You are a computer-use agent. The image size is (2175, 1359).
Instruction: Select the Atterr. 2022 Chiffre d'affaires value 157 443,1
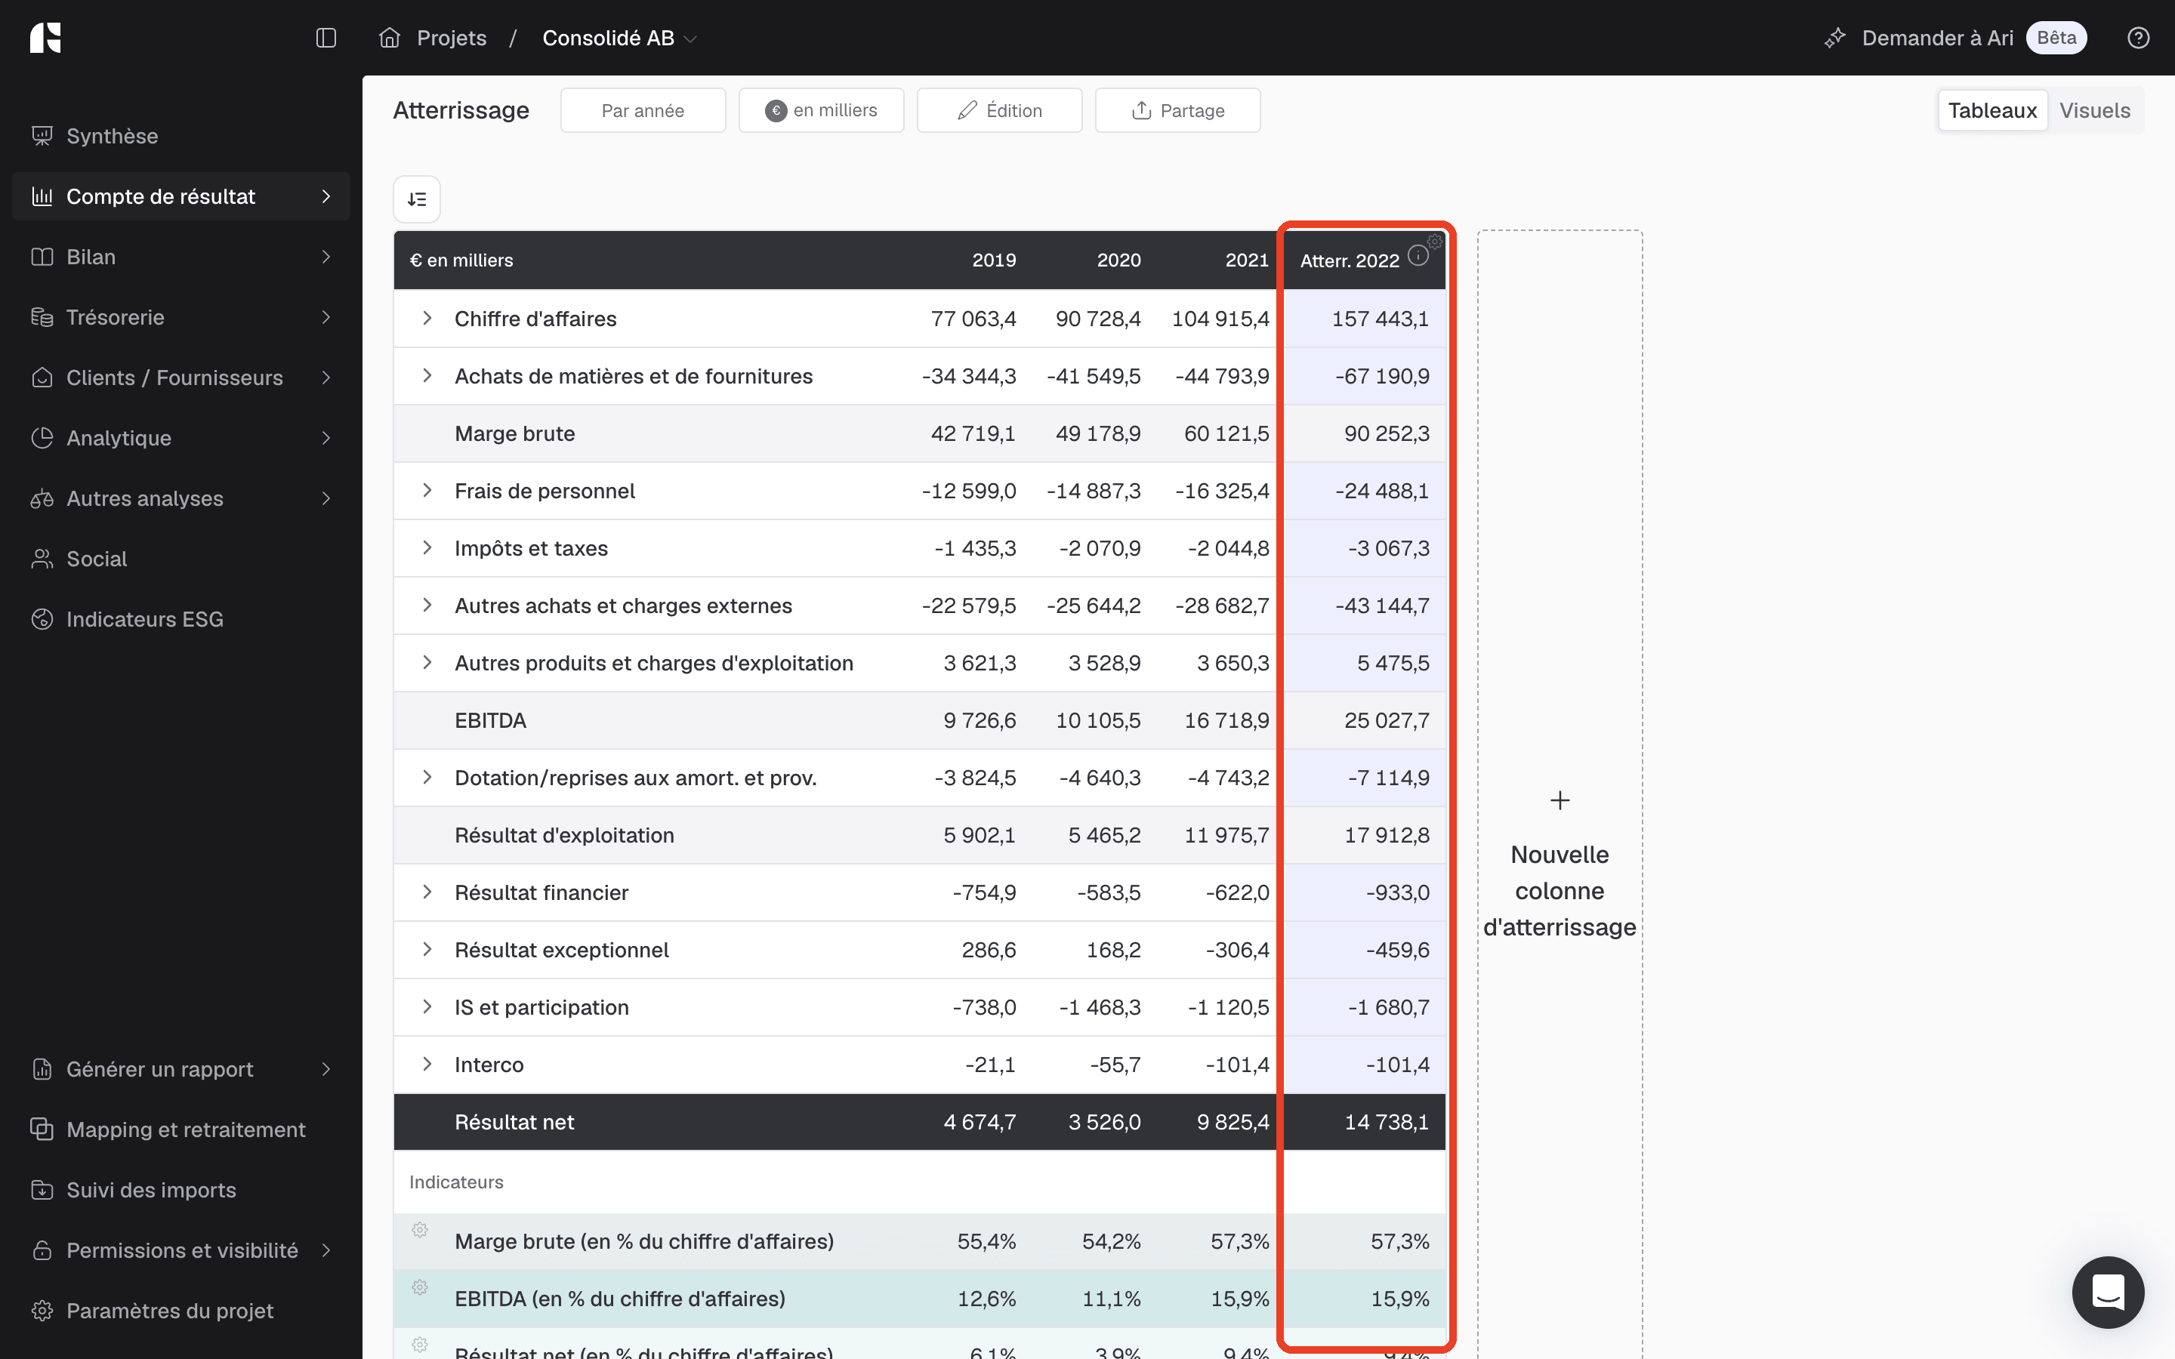1381,318
